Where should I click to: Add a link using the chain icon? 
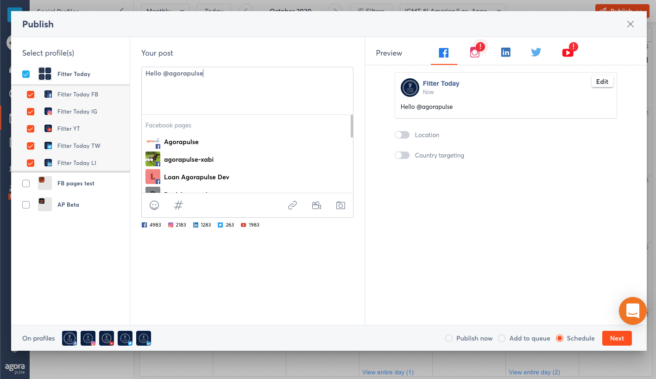tap(292, 205)
